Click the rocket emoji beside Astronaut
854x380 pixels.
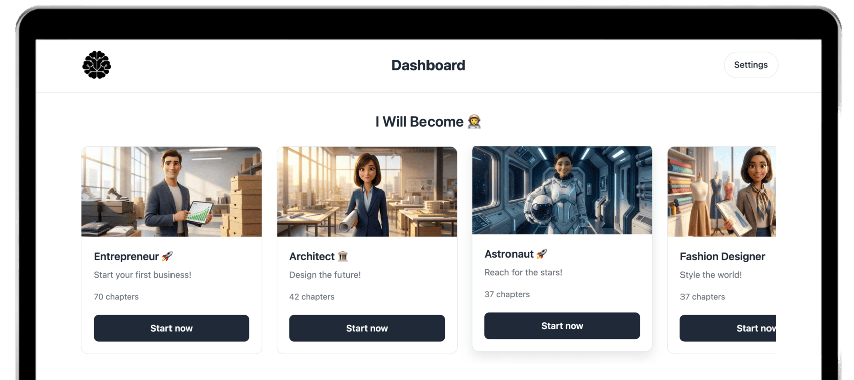coord(542,254)
